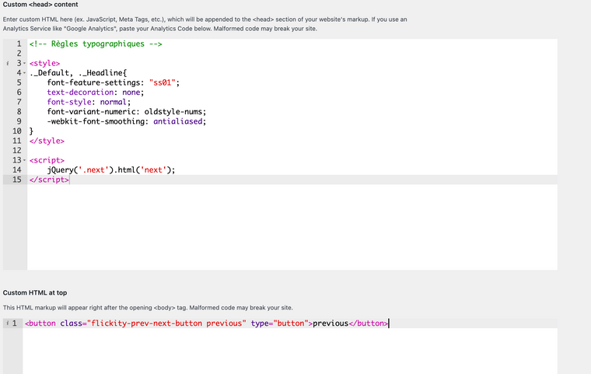The width and height of the screenshot is (591, 374).
Task: Collapse the <script> block at line 13
Action: point(25,160)
